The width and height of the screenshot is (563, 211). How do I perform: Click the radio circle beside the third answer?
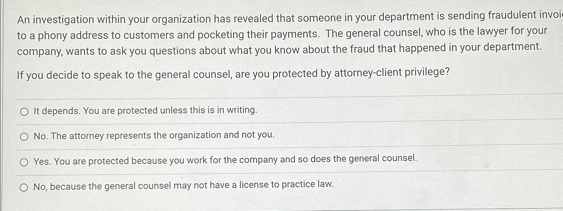click(24, 162)
